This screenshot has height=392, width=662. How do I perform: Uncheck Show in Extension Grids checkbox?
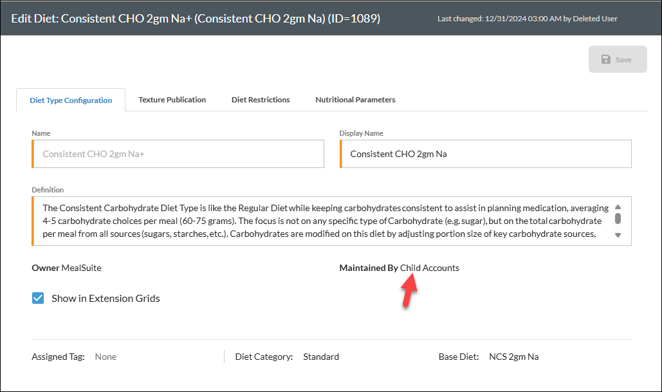[38, 298]
